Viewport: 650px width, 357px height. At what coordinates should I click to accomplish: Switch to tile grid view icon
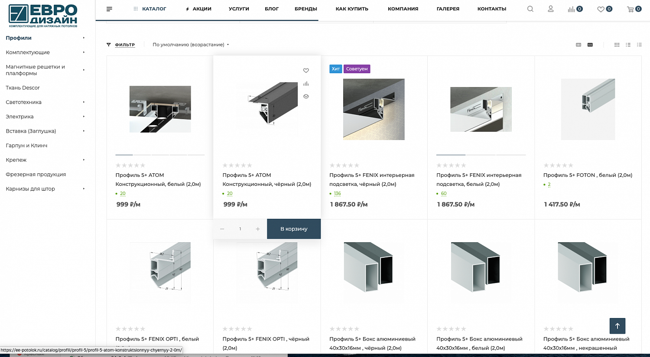617,45
